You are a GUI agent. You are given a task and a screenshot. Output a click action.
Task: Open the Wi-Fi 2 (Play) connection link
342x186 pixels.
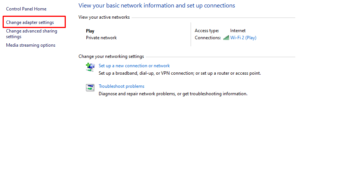tap(243, 38)
